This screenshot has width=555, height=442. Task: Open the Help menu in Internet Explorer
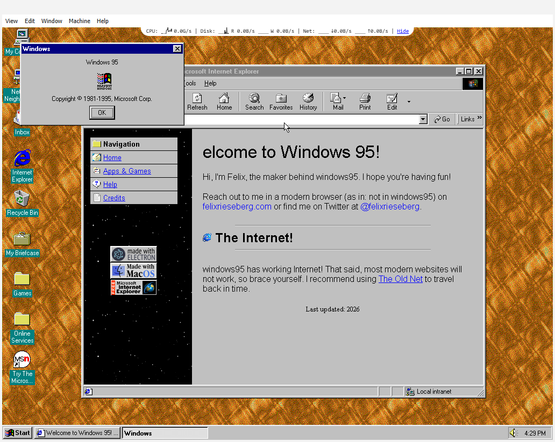click(x=210, y=83)
